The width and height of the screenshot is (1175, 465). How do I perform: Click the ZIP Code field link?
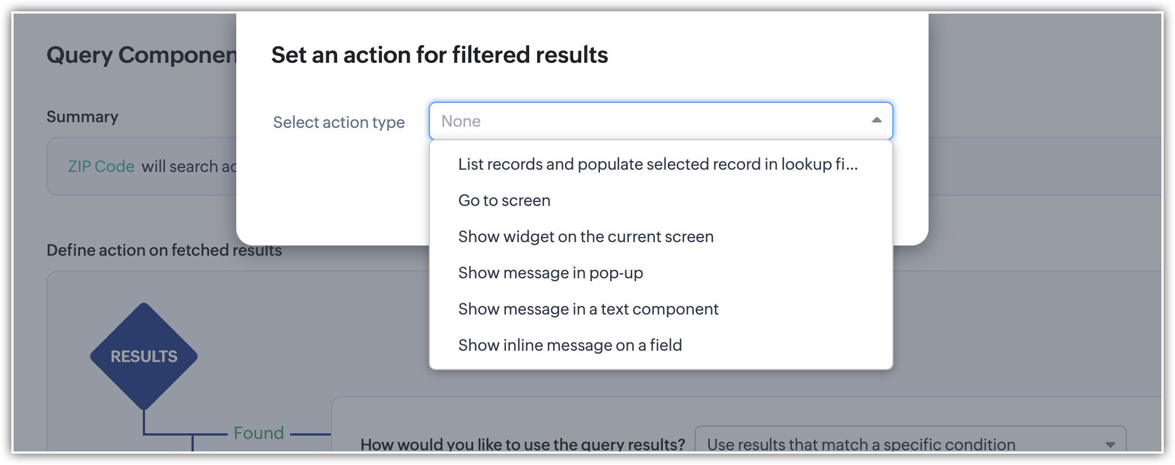(101, 166)
